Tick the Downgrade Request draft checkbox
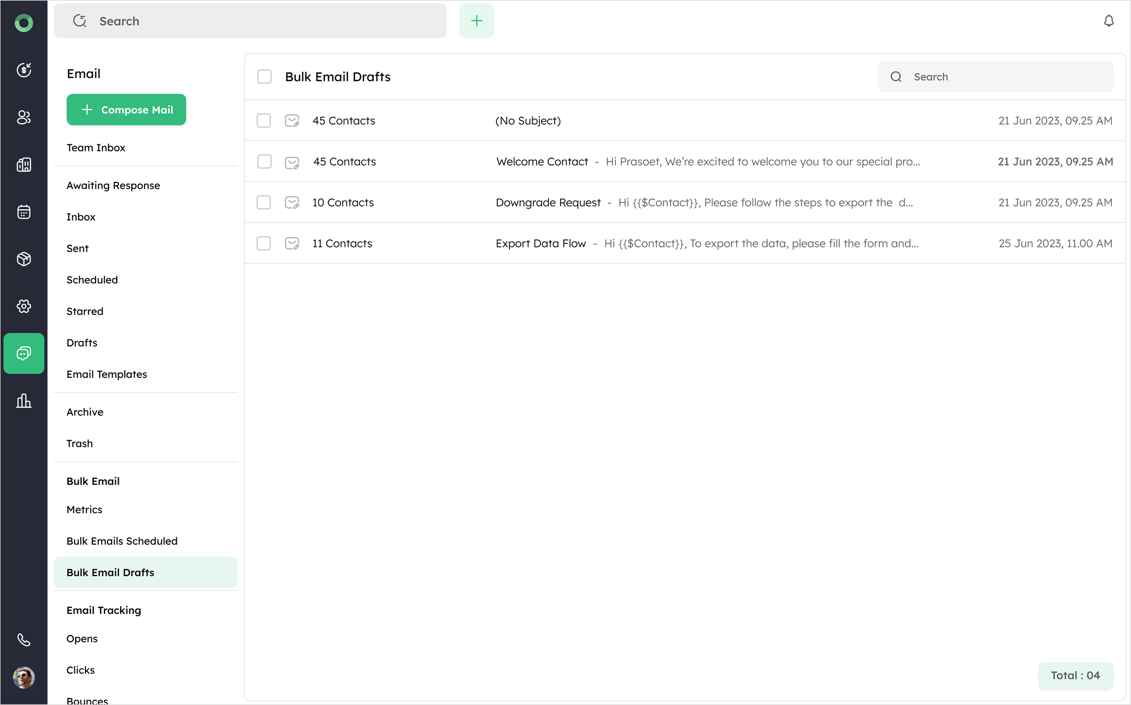Image resolution: width=1131 pixels, height=705 pixels. coord(264,203)
